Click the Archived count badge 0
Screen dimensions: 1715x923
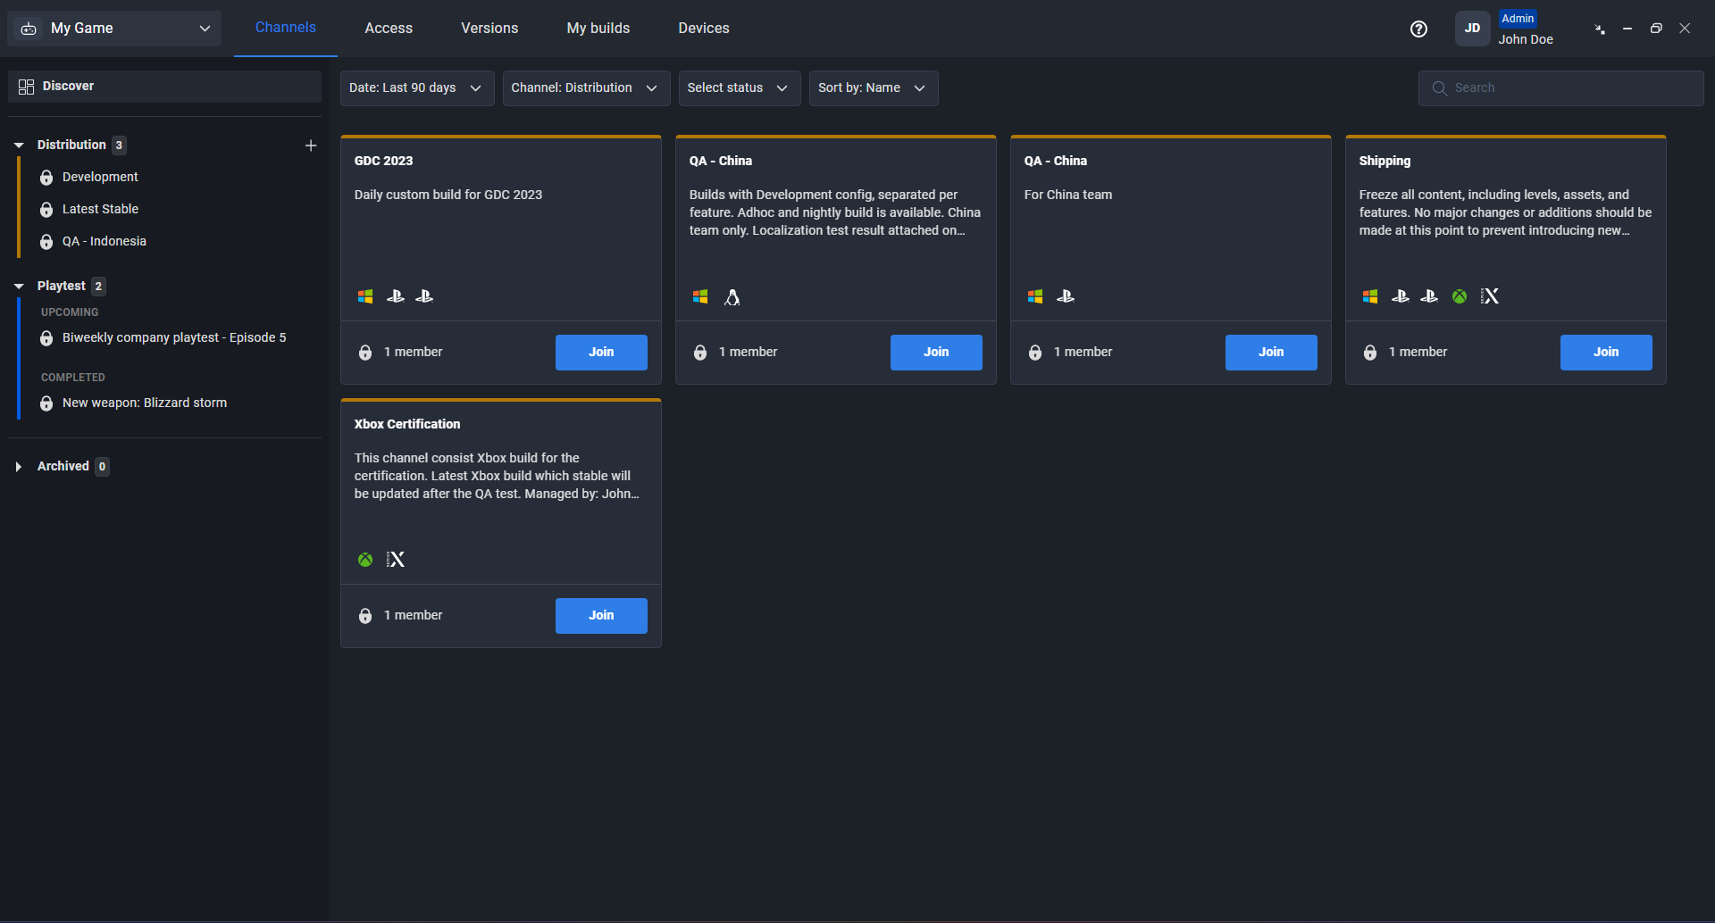pos(102,467)
